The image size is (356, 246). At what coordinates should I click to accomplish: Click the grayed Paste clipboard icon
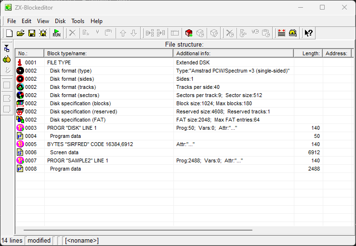(x=108, y=33)
